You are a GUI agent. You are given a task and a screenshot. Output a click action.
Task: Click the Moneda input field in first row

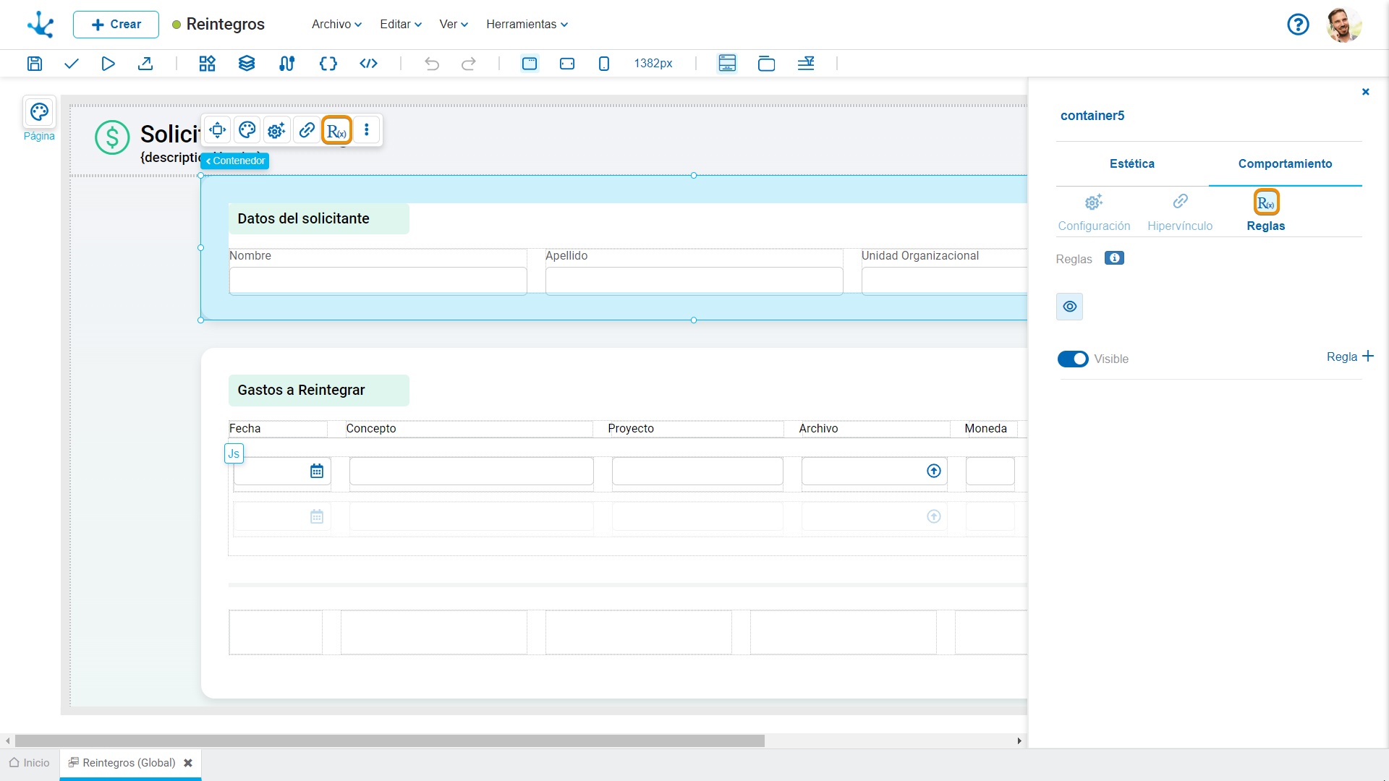pyautogui.click(x=990, y=471)
